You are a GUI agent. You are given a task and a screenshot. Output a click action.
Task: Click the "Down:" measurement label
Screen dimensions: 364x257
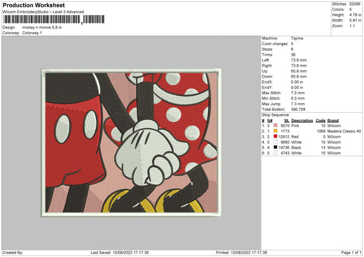[268, 76]
